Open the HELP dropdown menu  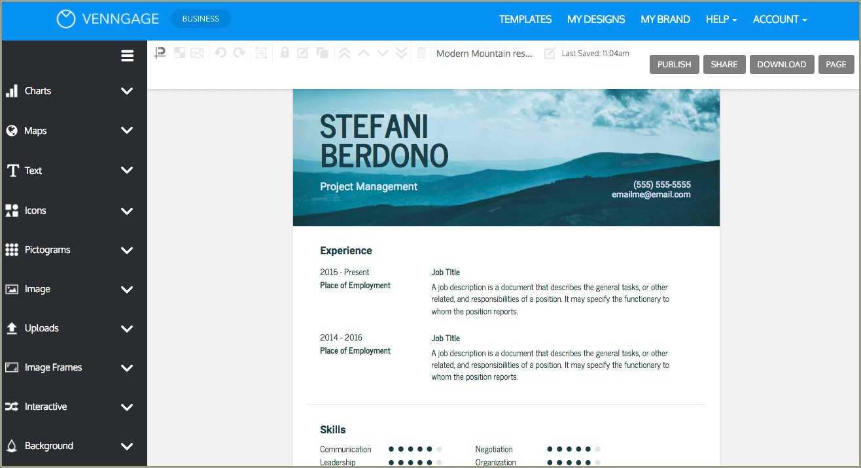coord(720,20)
